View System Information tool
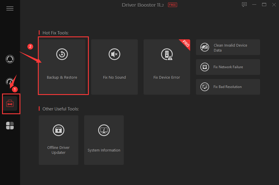Image resolution: width=279 pixels, height=185 pixels. click(x=104, y=140)
